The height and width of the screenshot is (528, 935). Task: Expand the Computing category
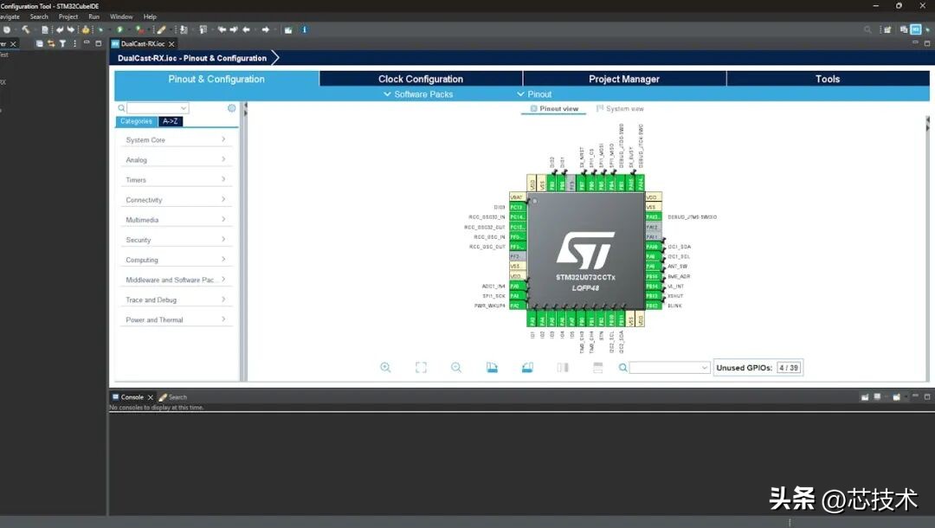175,260
